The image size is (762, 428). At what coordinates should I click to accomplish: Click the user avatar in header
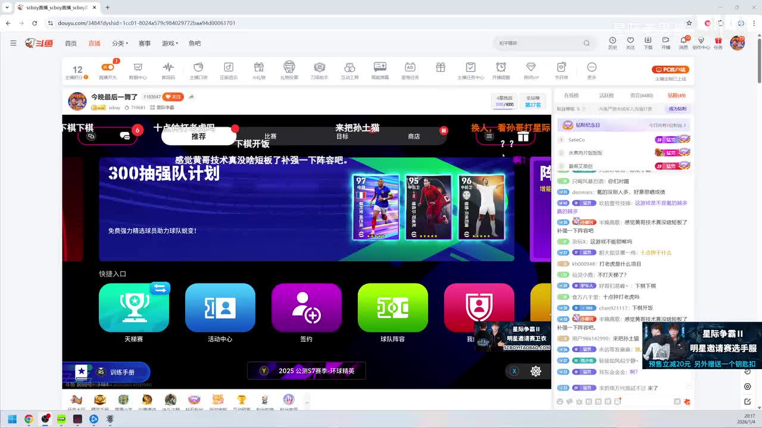coord(738,43)
